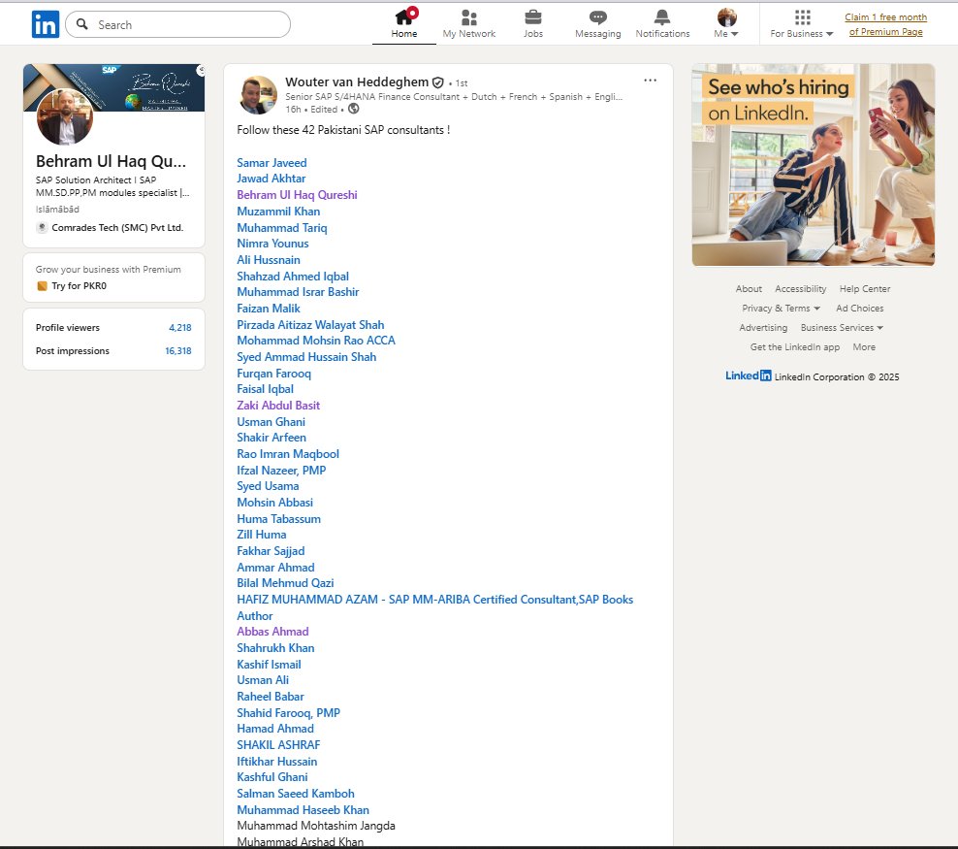Open Messaging chat bubble icon
The image size is (958, 849).
(597, 17)
